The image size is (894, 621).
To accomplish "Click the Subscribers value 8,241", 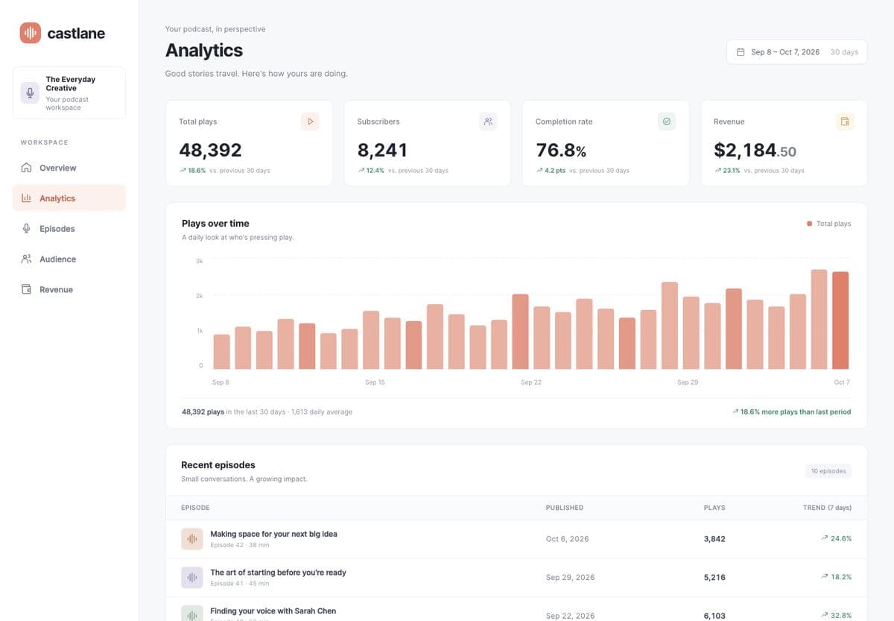I will (382, 150).
